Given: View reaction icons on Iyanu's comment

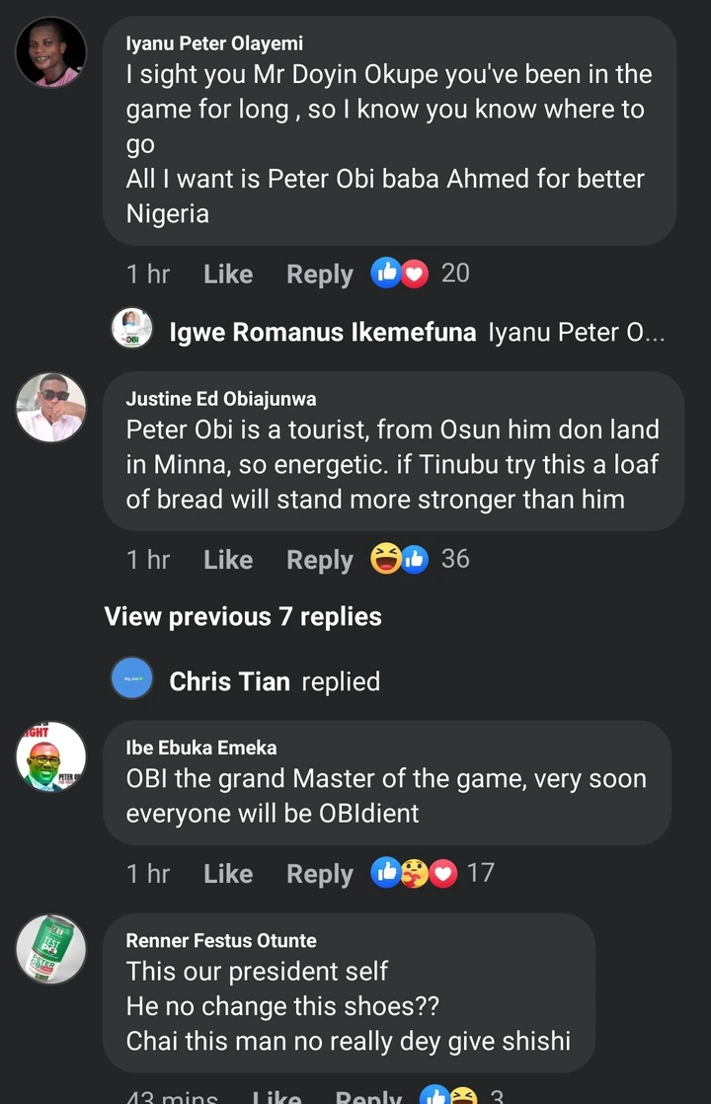Looking at the screenshot, I should 399,273.
